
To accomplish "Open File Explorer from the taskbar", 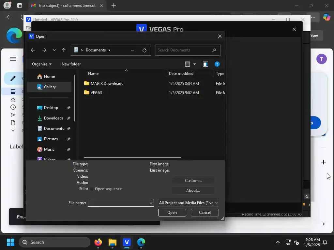I will point(113,242).
